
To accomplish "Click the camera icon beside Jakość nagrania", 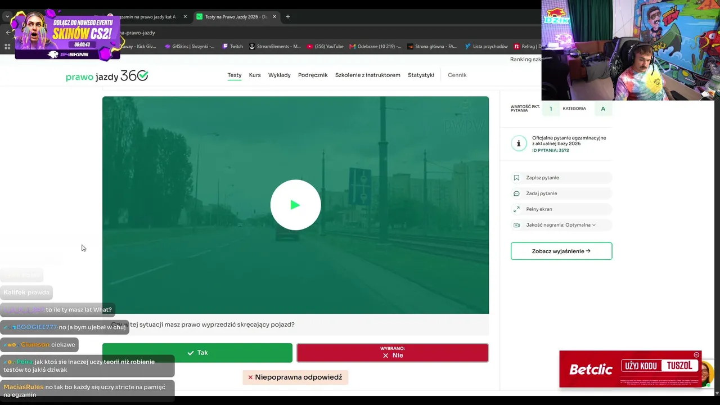I will coord(516,225).
